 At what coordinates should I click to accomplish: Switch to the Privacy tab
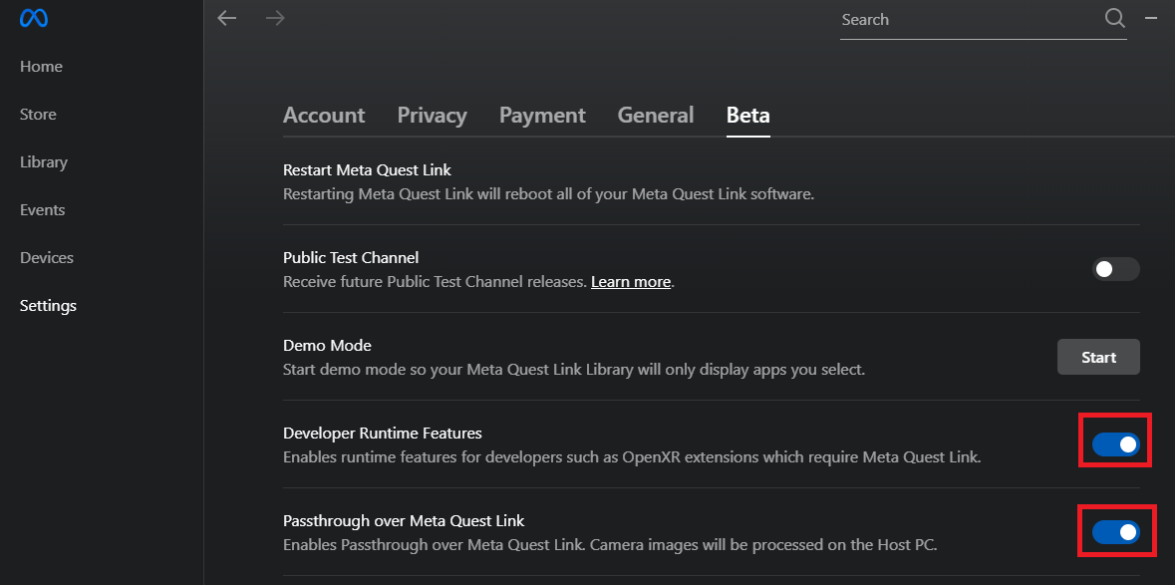432,116
